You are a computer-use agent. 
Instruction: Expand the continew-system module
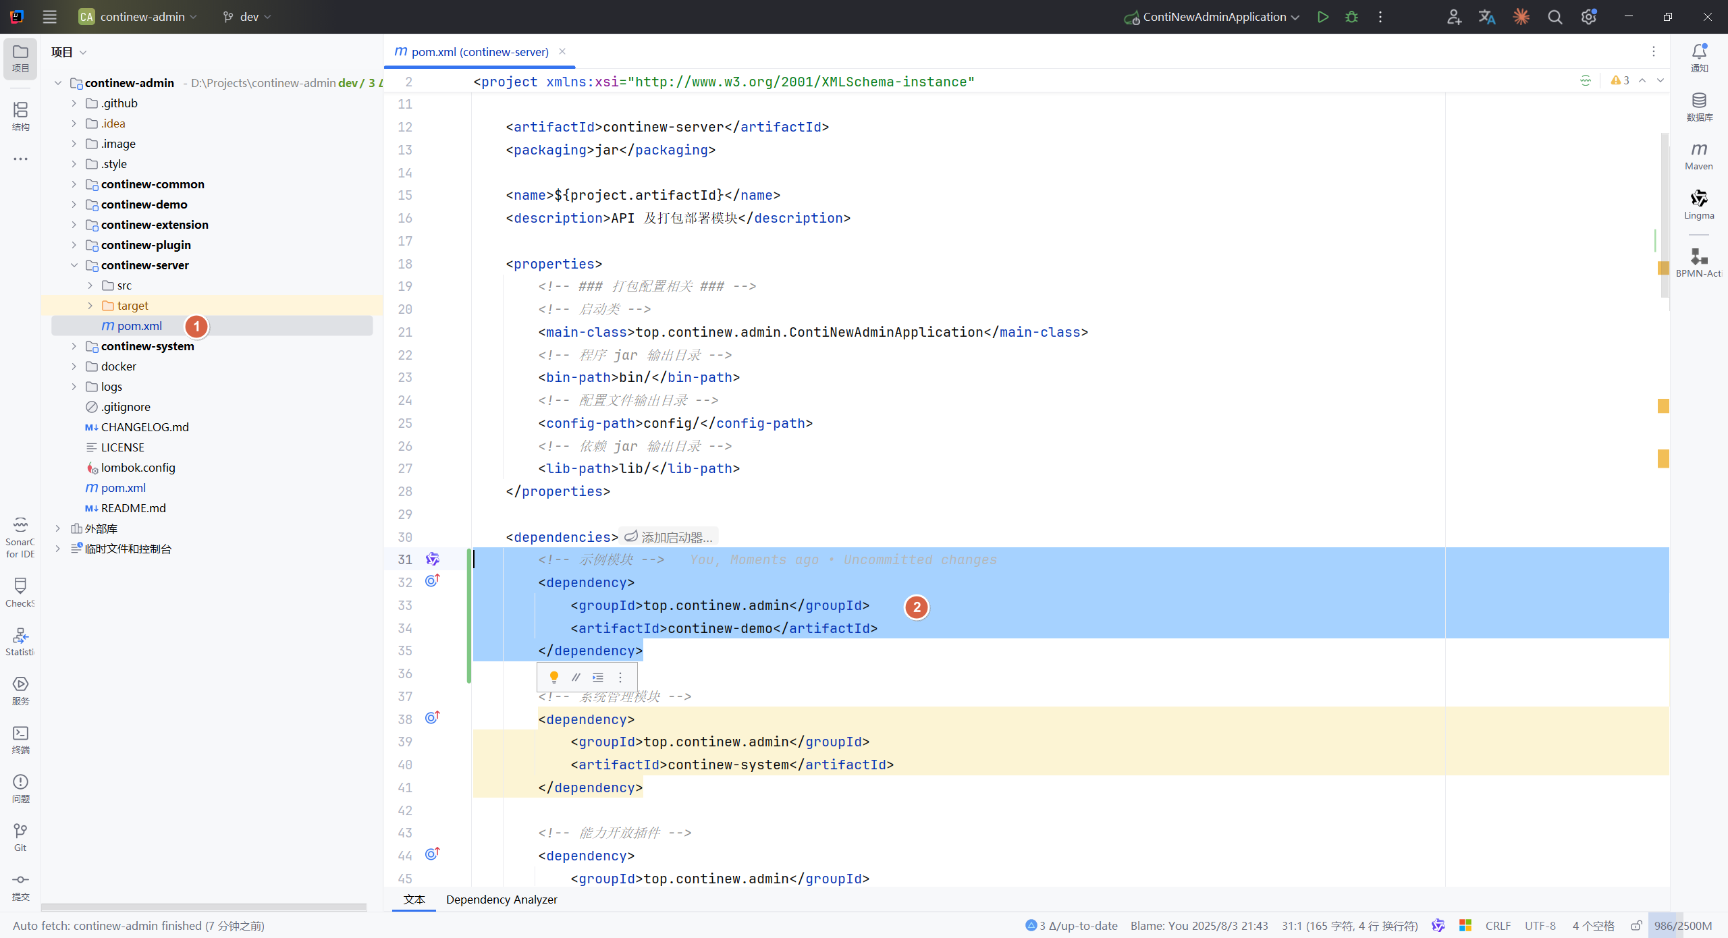coord(74,346)
